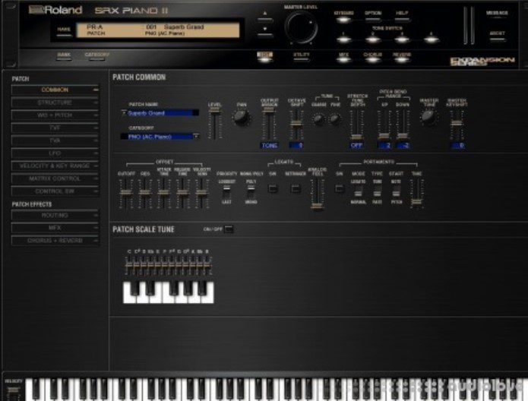Flip the Portamento Mode switch

(x=358, y=193)
